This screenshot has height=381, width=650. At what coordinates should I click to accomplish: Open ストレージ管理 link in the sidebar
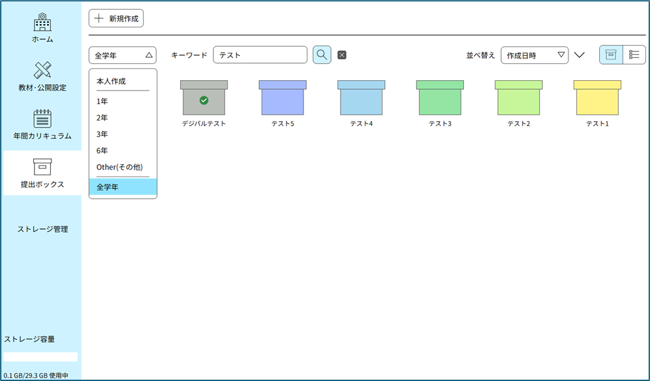pyautogui.click(x=42, y=229)
